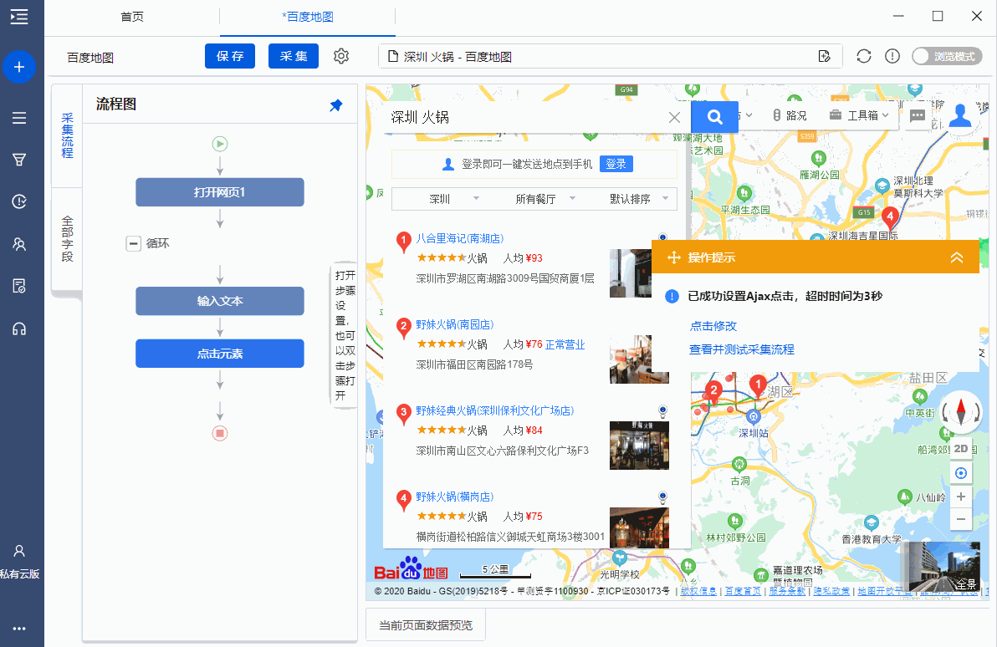The width and height of the screenshot is (997, 647).
Task: Click the 服务条款 footer link
Action: 787,591
